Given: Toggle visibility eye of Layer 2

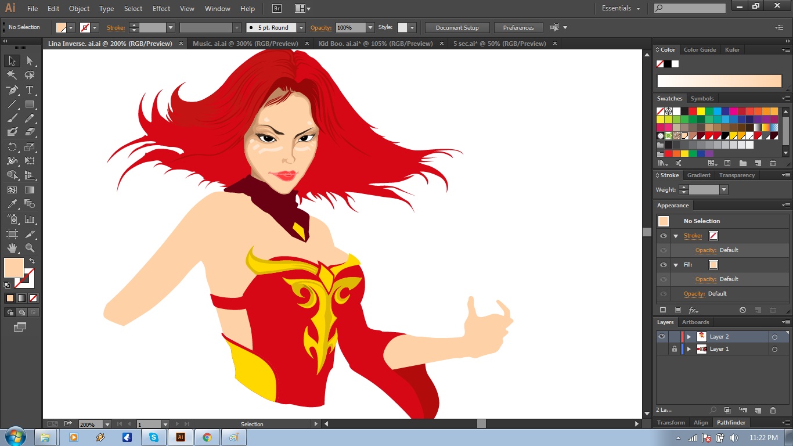Looking at the screenshot, I should (x=661, y=337).
